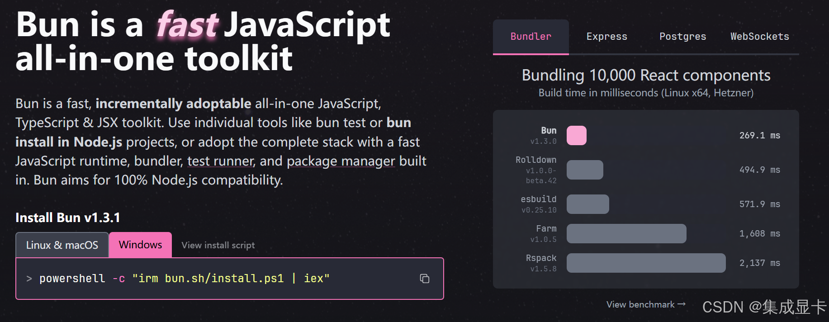This screenshot has height=322, width=829.
Task: Click the Rspack v1.5.8 label
Action: [541, 263]
